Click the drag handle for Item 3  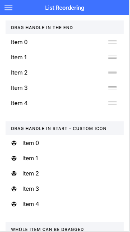[x=112, y=88]
